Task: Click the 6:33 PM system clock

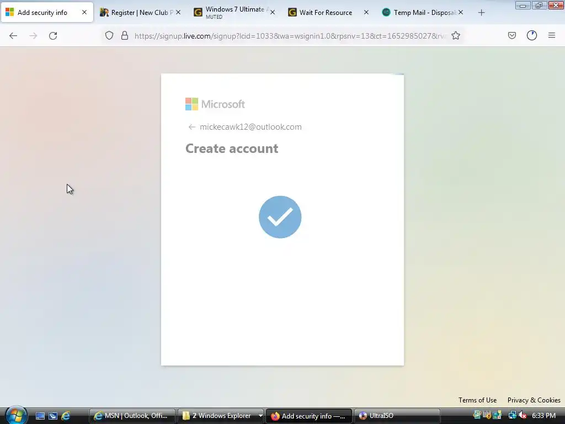Action: 543,416
